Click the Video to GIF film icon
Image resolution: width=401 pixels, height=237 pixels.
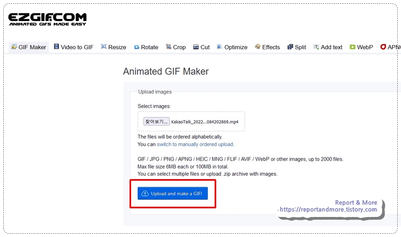56,46
